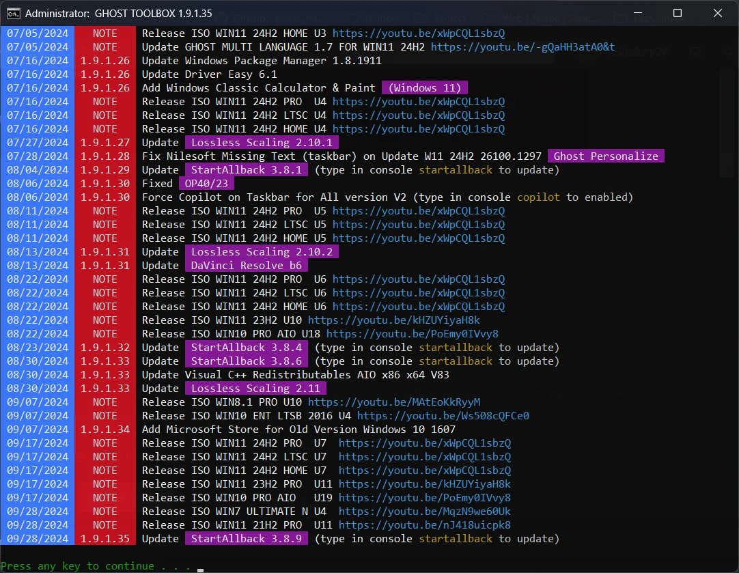
Task: Click the highlighted Lossless Scaling 2.11 label
Action: (255, 389)
